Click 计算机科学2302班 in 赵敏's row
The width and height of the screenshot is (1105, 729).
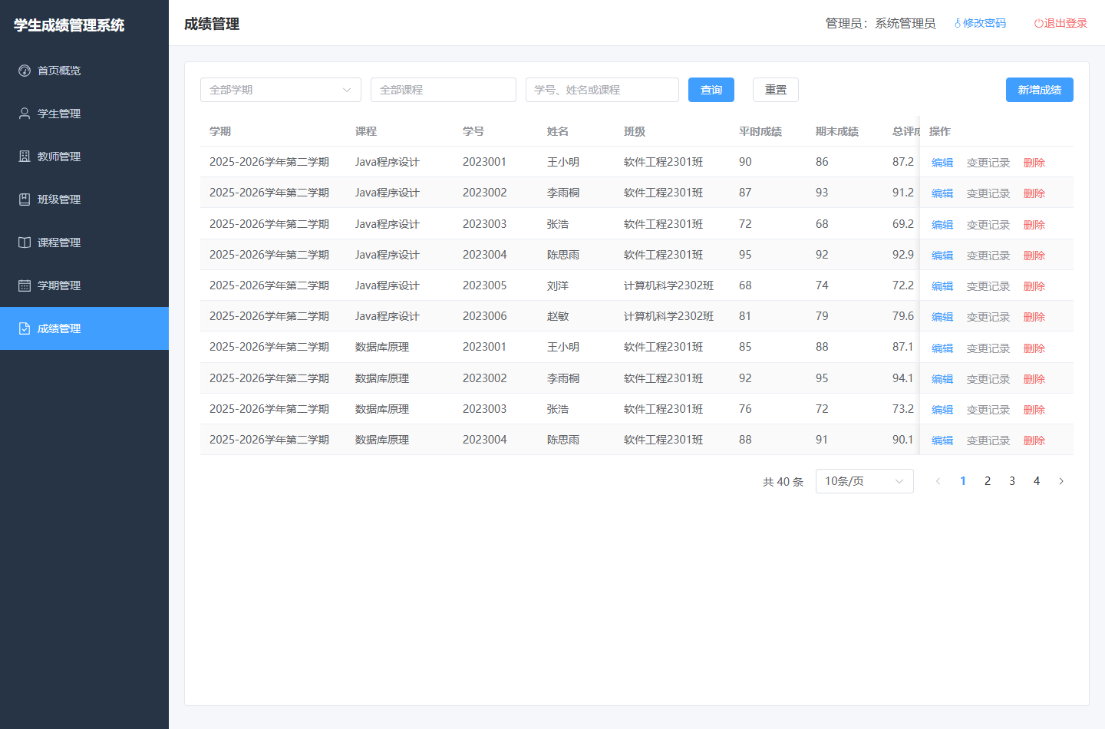click(669, 316)
